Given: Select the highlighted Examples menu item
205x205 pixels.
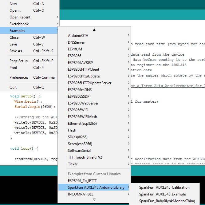Looking at the screenshot, I should 29,31.
